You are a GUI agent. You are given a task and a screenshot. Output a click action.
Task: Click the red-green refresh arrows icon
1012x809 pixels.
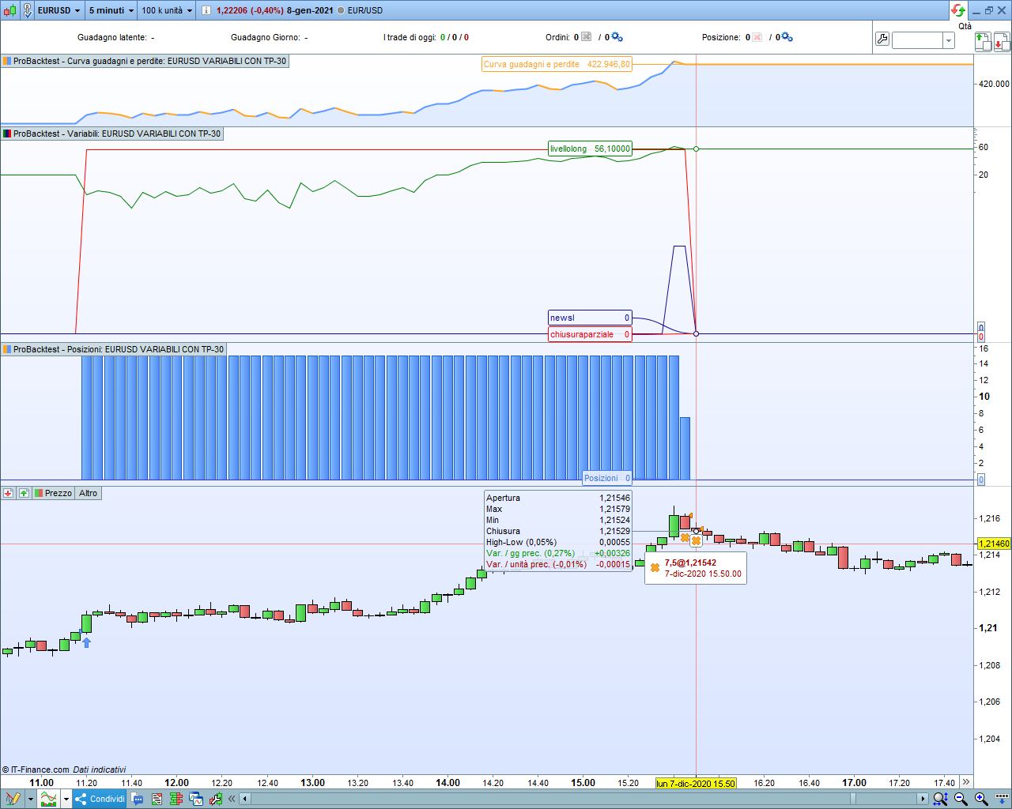(x=958, y=10)
